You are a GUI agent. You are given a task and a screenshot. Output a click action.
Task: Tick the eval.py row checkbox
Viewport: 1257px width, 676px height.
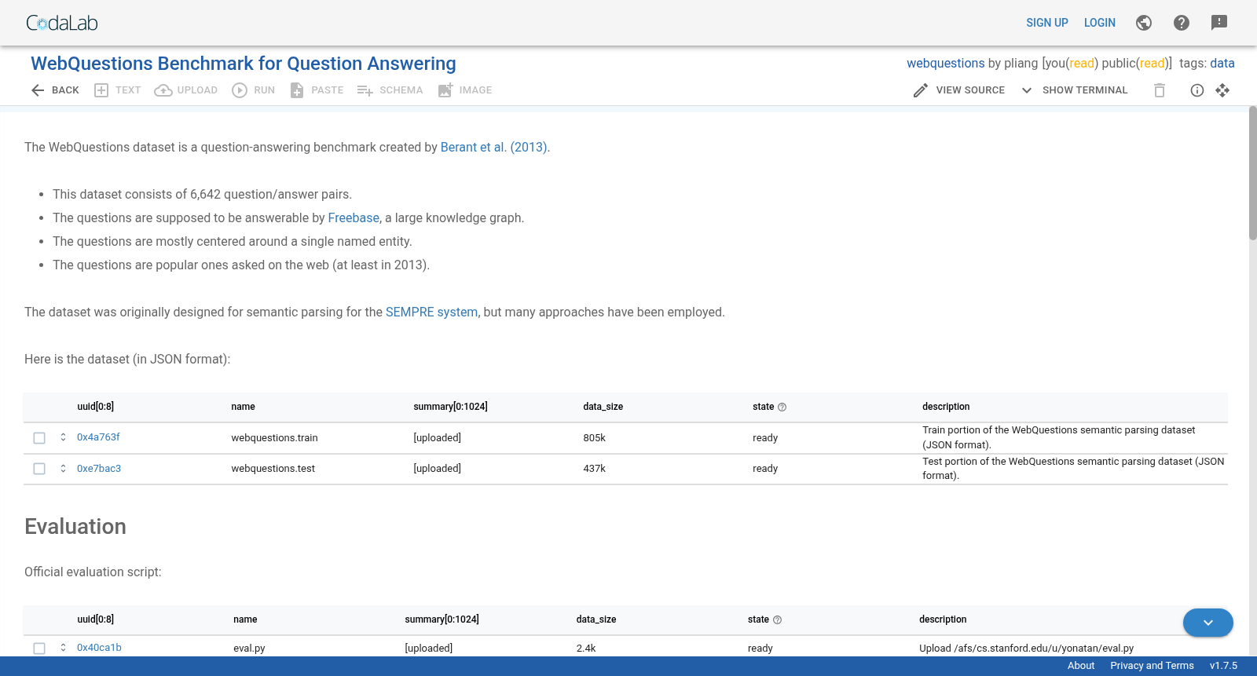click(x=39, y=649)
